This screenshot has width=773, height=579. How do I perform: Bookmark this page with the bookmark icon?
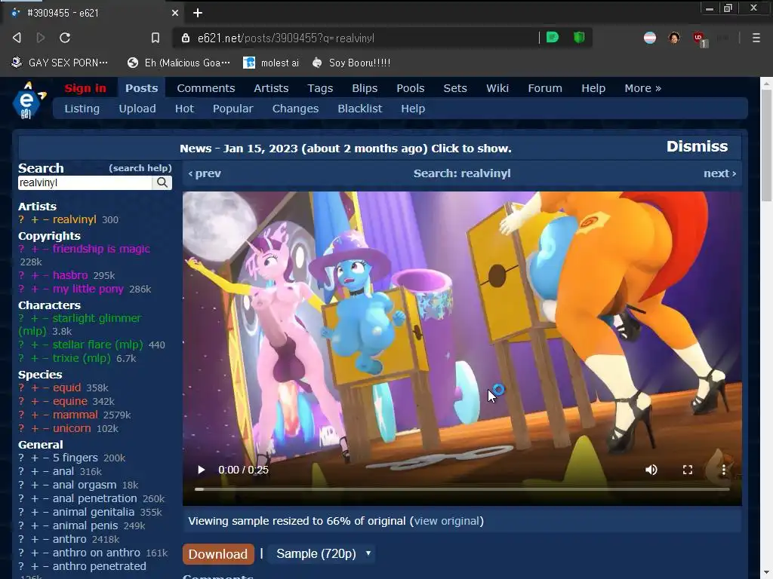[156, 38]
